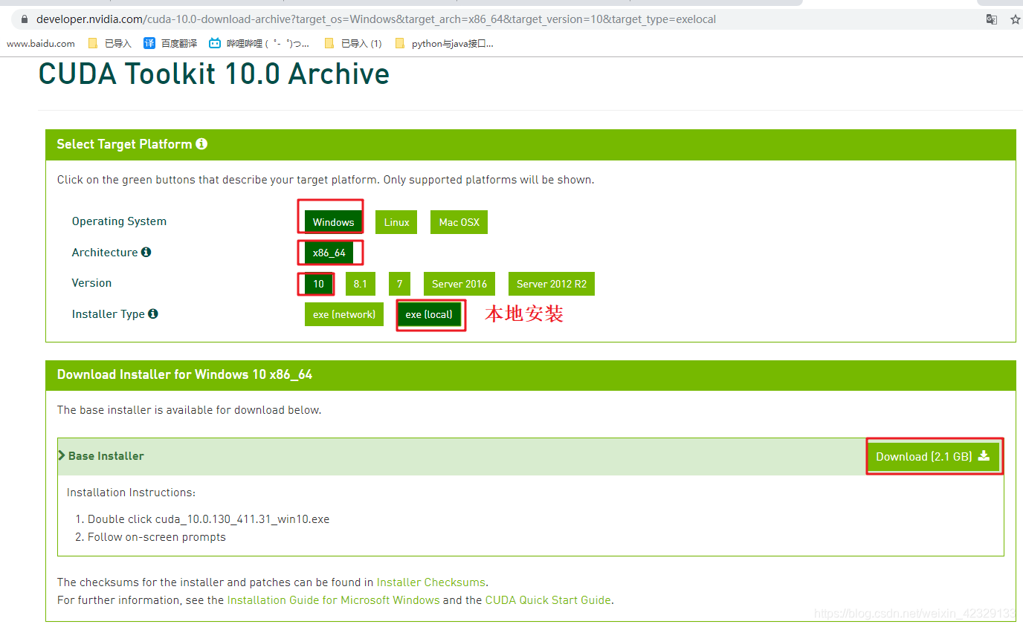Open Installation Guide for Microsoft Windows
The width and height of the screenshot is (1023, 627).
click(x=333, y=600)
